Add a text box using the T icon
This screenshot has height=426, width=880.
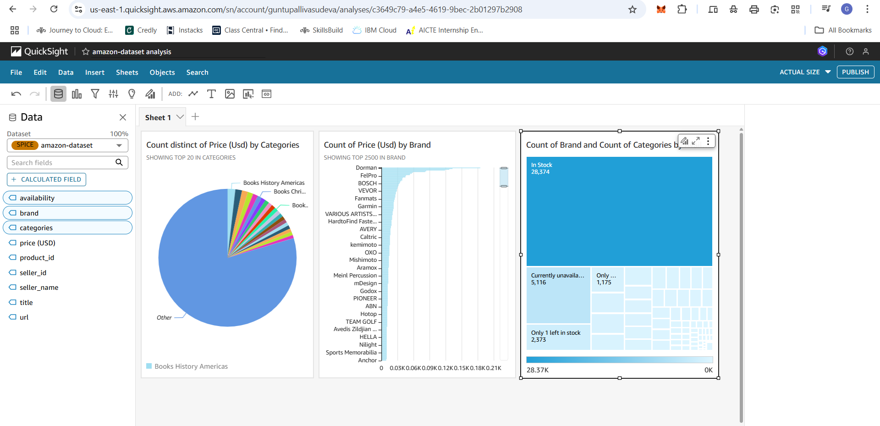(x=211, y=94)
